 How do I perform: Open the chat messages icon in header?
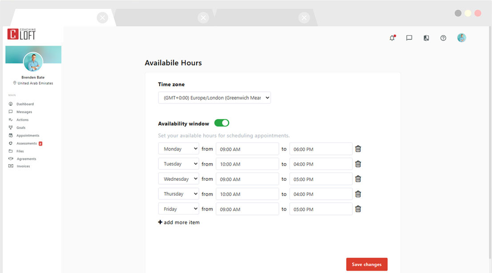coord(409,38)
